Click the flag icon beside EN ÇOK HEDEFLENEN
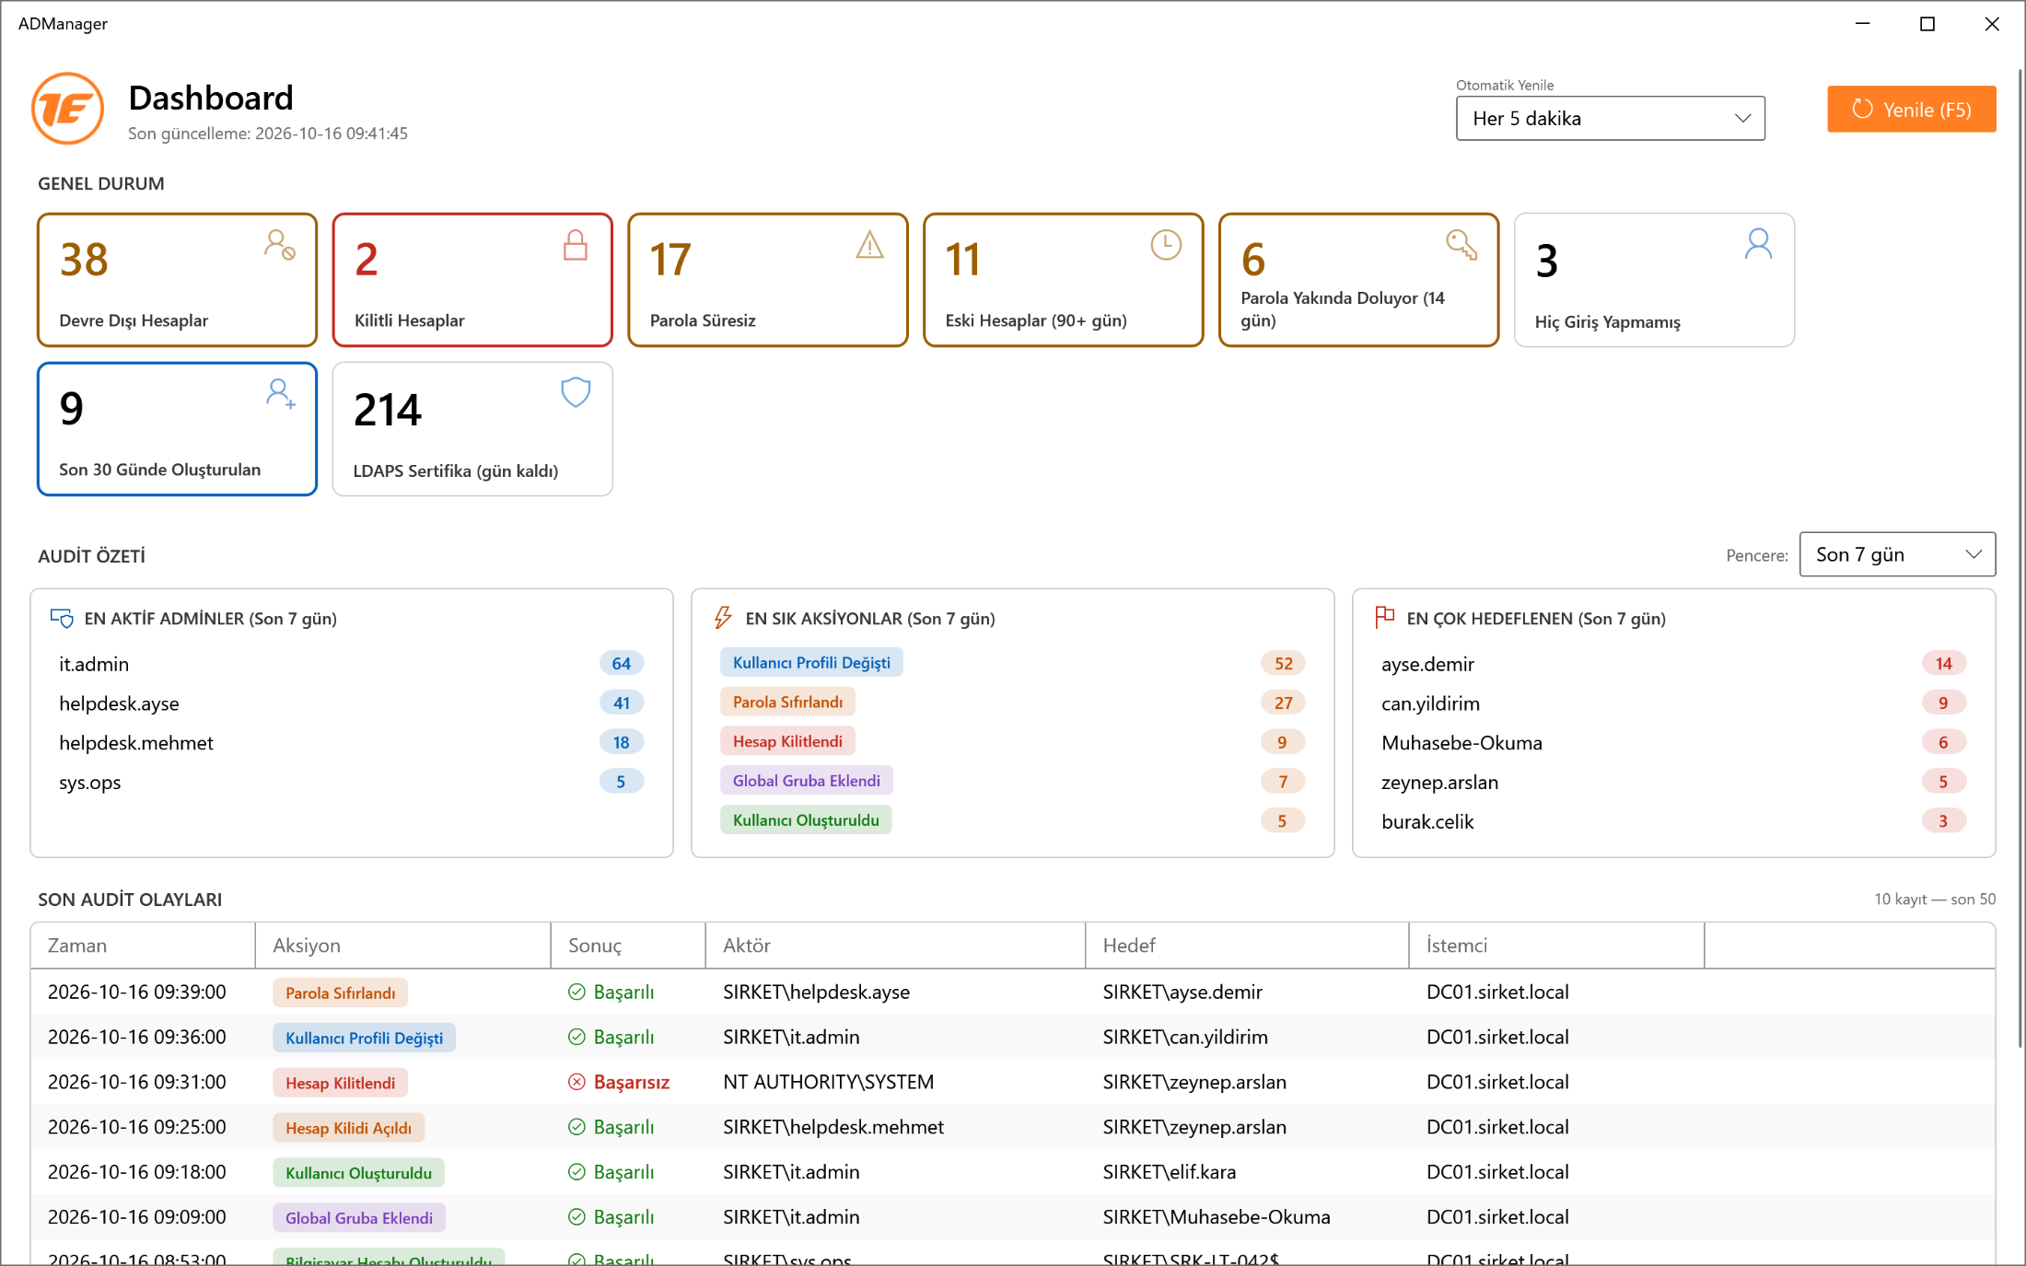2026x1266 pixels. tap(1384, 618)
